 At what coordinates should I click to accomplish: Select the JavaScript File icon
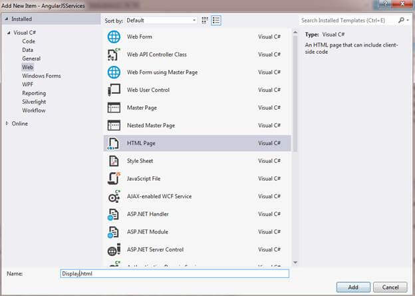114,178
